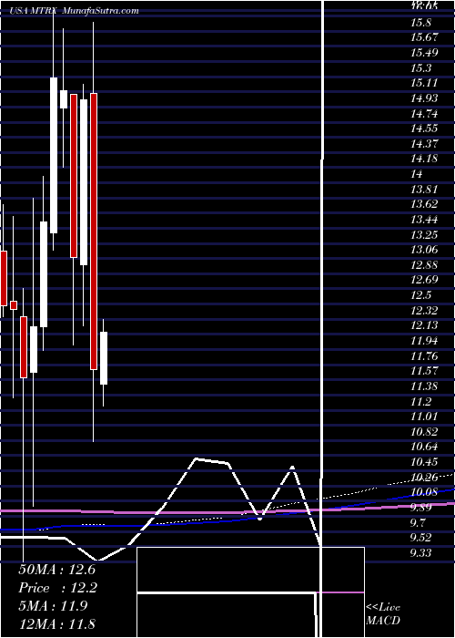
Task: Click the 13.25 price axis label
Action: (424, 234)
